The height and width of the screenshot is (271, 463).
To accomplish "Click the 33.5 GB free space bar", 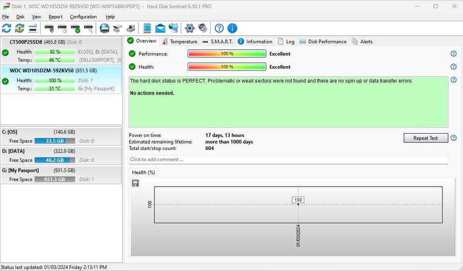I will (x=54, y=141).
